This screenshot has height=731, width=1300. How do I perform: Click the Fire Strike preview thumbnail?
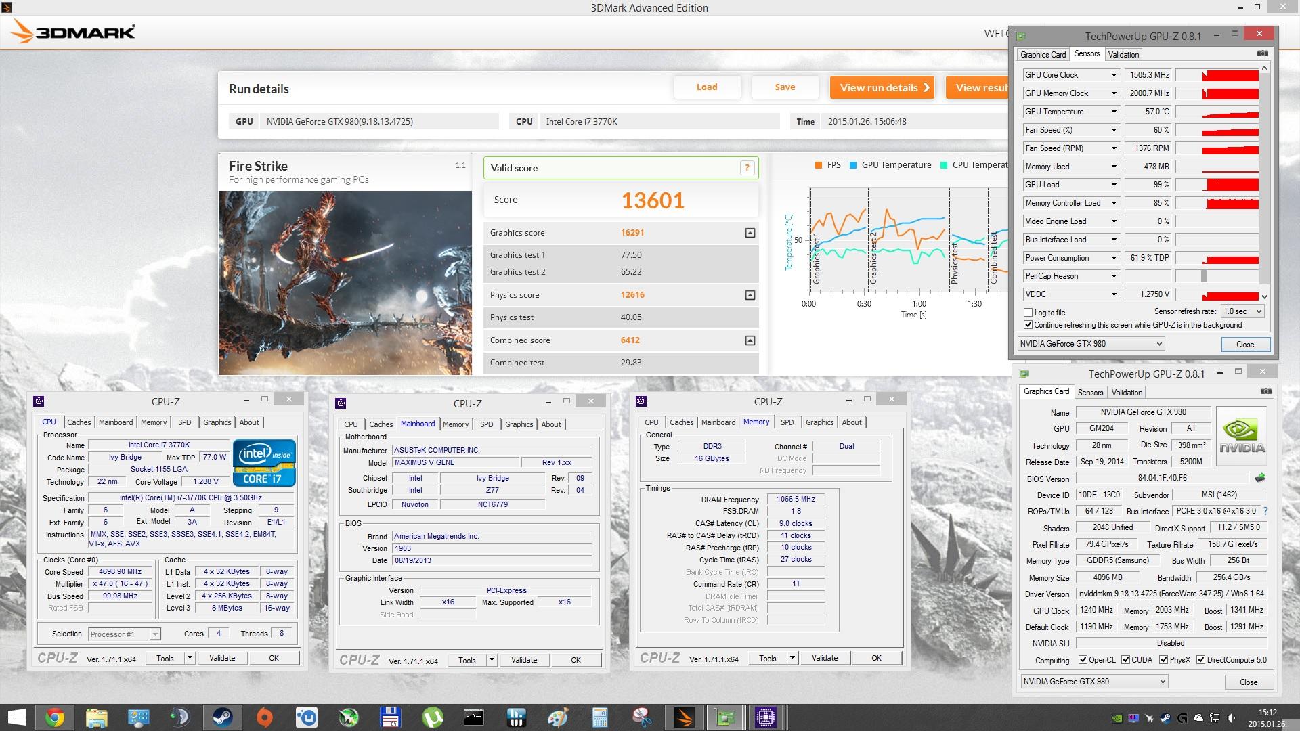[345, 283]
